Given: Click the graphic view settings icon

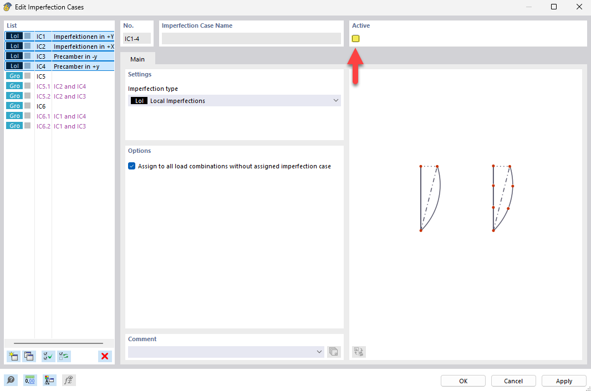Looking at the screenshot, I should point(359,352).
